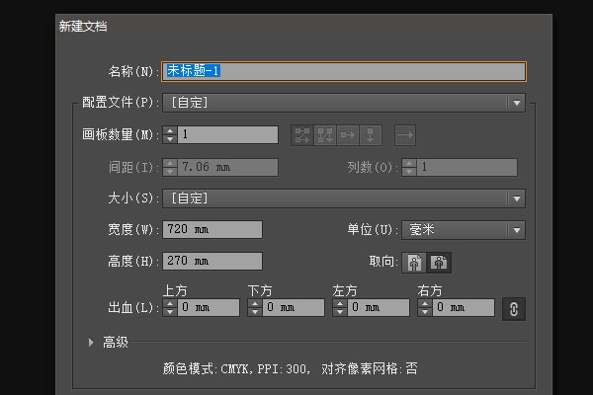Open the 配置文件 profile dropdown
The image size is (593, 395).
point(344,103)
